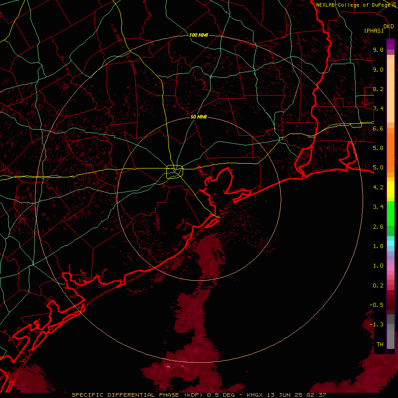Screen dimensions: 398x398
Task: Click the Specific Differential Phase KHGX caption
Action: coord(199,395)
